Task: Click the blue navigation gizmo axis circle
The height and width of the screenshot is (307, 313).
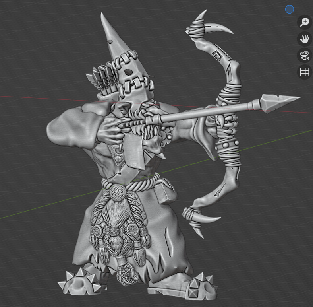Action: tap(290, 9)
